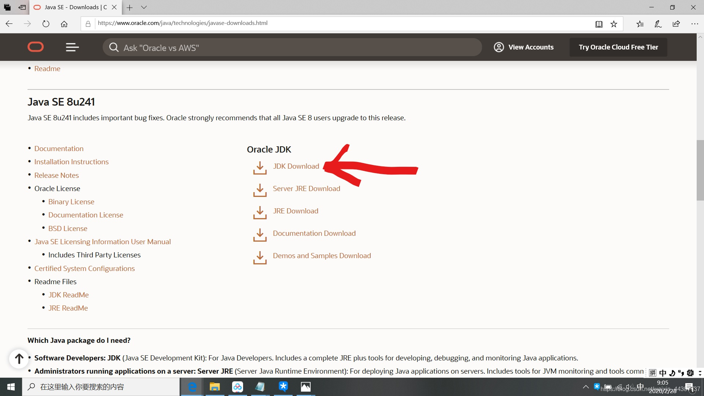Screen dimensions: 704x396
Task: Click the Documentation Download arrow icon
Action: coord(260,235)
